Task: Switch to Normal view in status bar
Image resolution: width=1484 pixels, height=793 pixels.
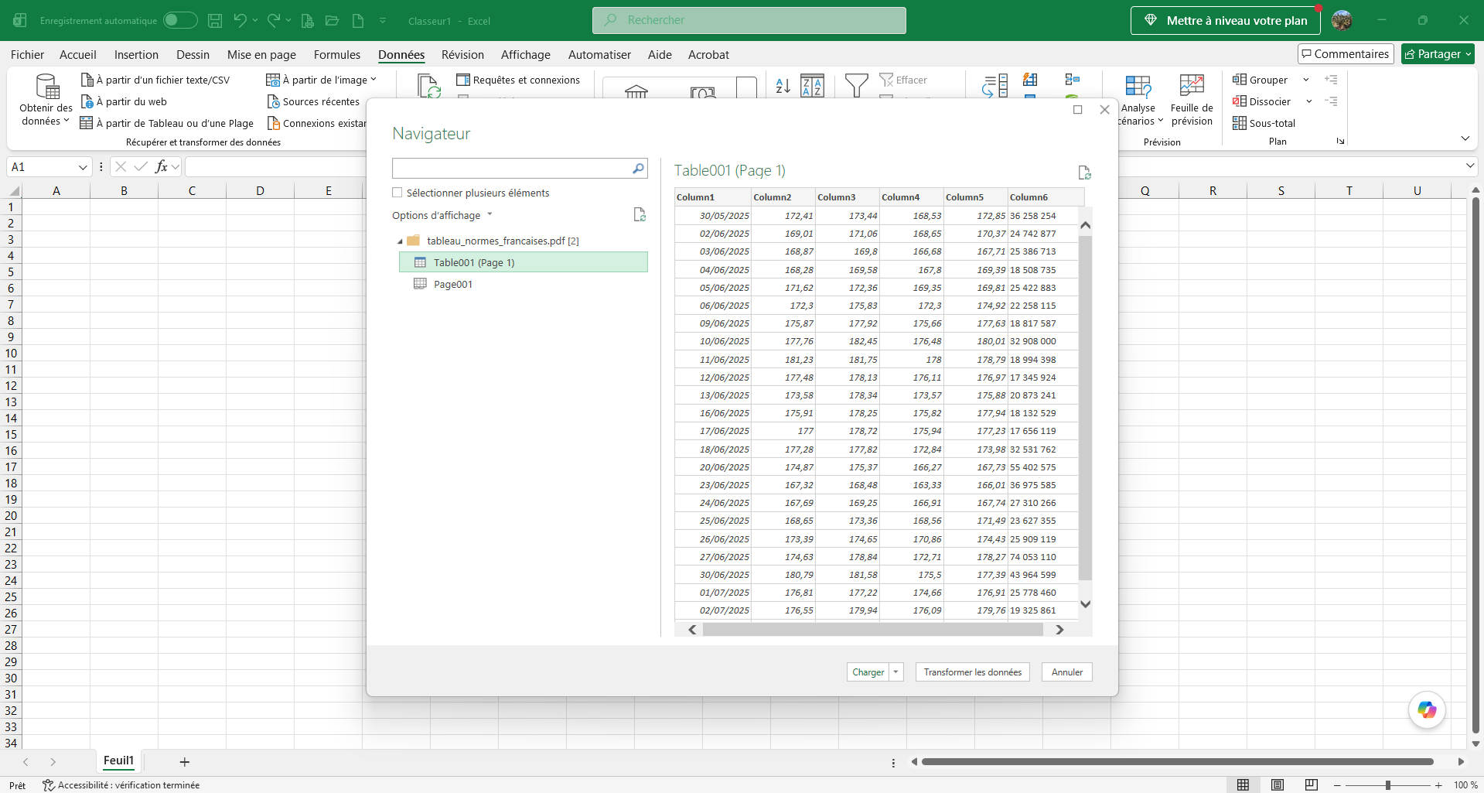Action: (1243, 784)
